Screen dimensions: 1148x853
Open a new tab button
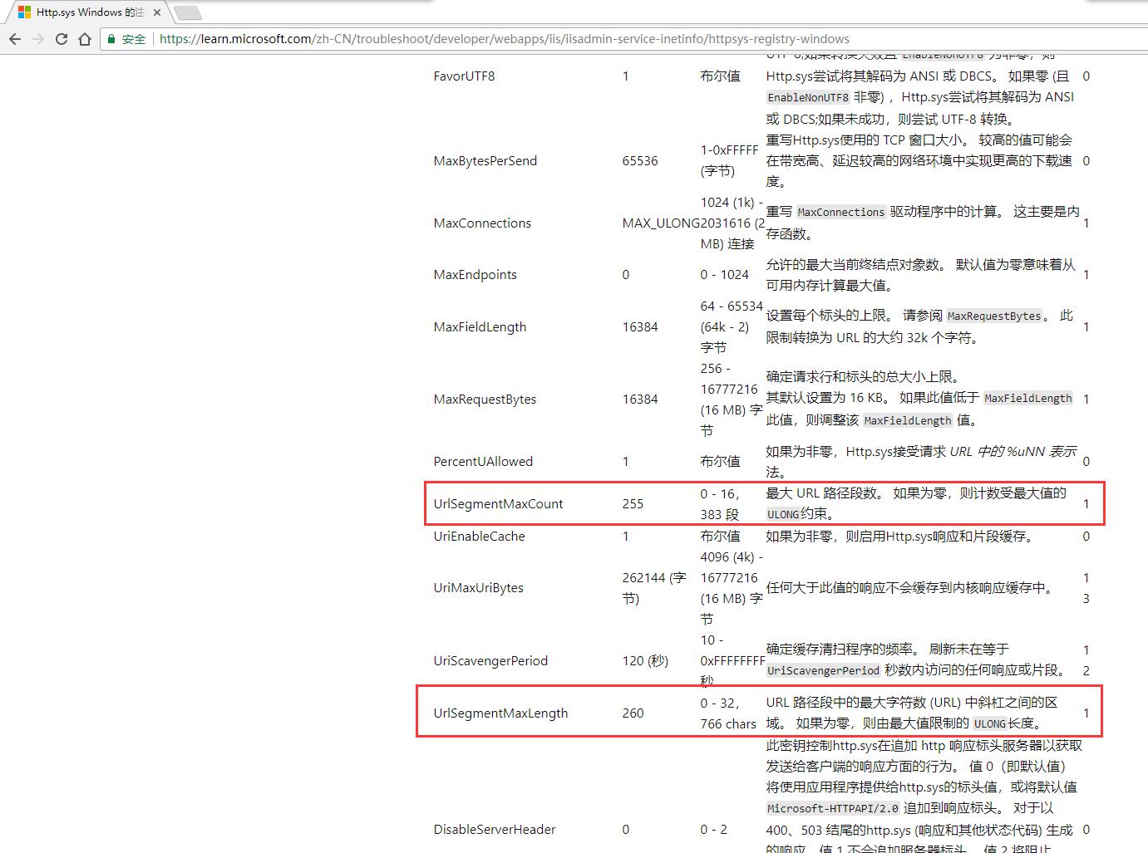pos(187,12)
